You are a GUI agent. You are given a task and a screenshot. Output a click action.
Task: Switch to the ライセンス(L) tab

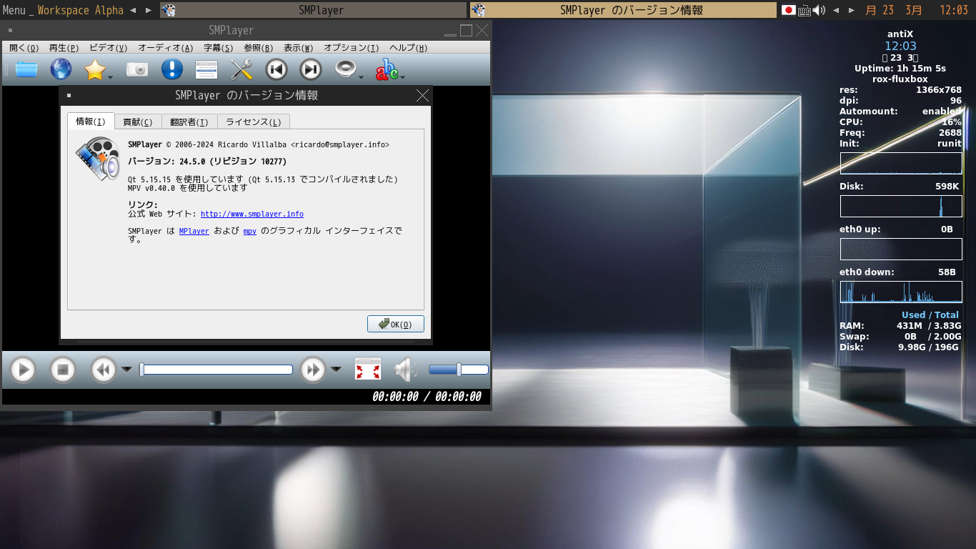pyautogui.click(x=253, y=122)
